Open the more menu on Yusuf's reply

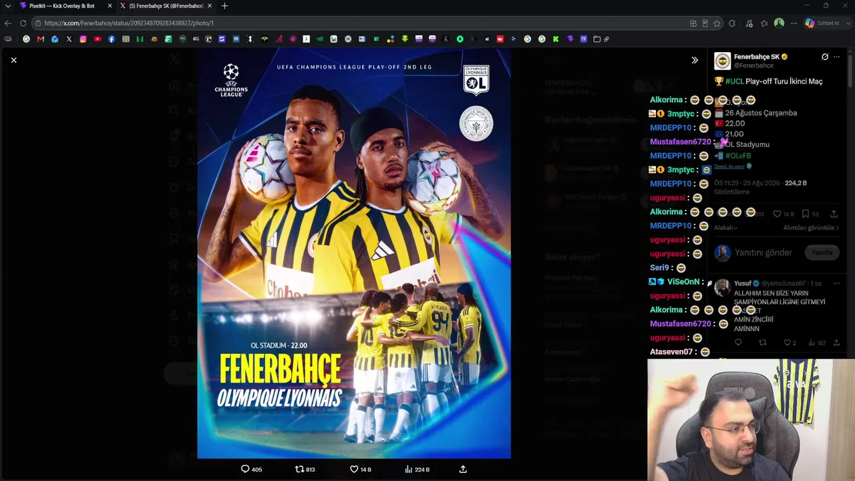(x=836, y=283)
